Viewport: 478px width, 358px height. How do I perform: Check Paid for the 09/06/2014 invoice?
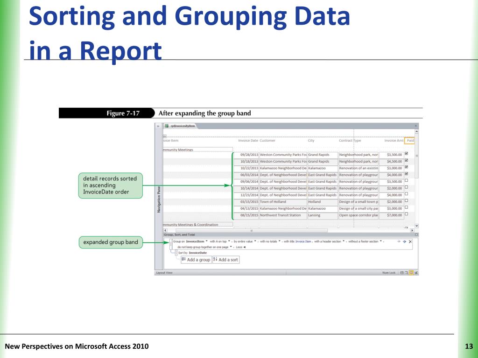407,180
